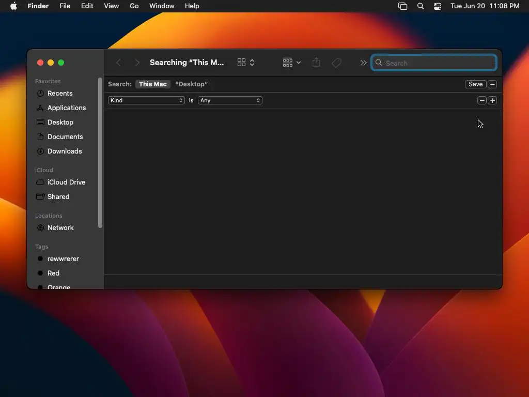
Task: Click the magnifier icon in the search field
Action: coord(379,63)
